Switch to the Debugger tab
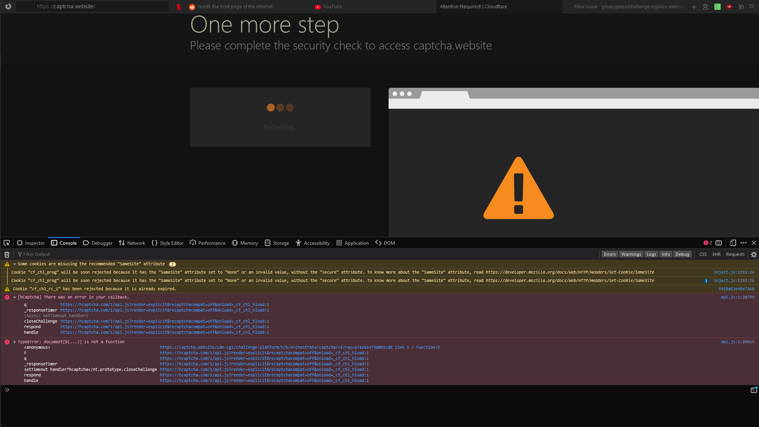The height and width of the screenshot is (427, 759). coord(98,243)
